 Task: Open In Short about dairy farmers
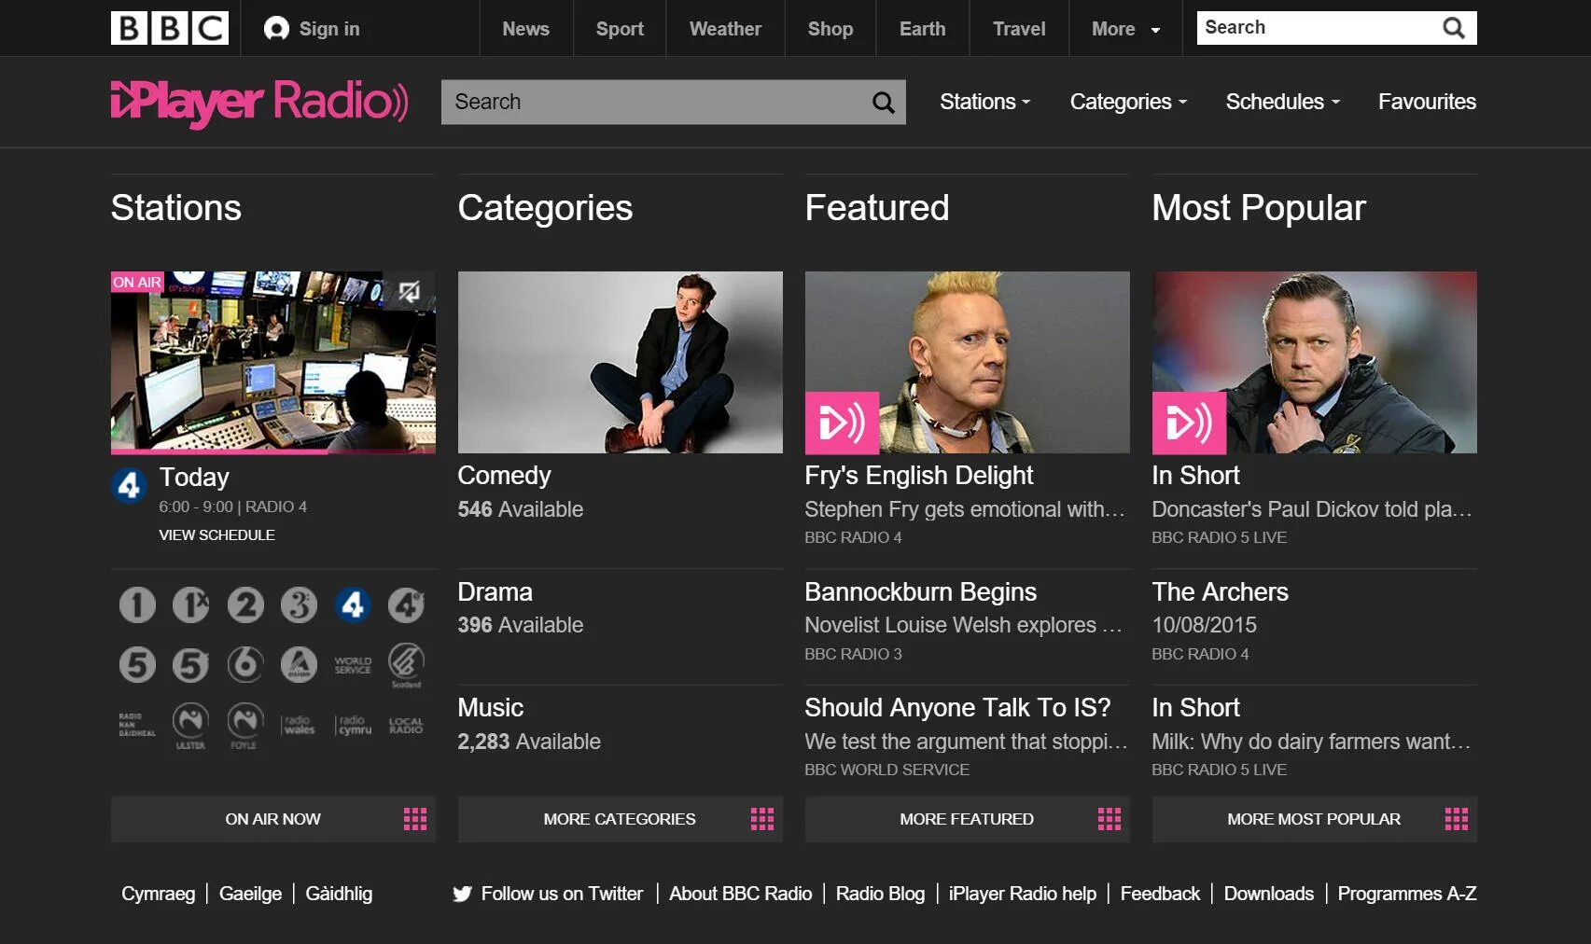tap(1195, 708)
